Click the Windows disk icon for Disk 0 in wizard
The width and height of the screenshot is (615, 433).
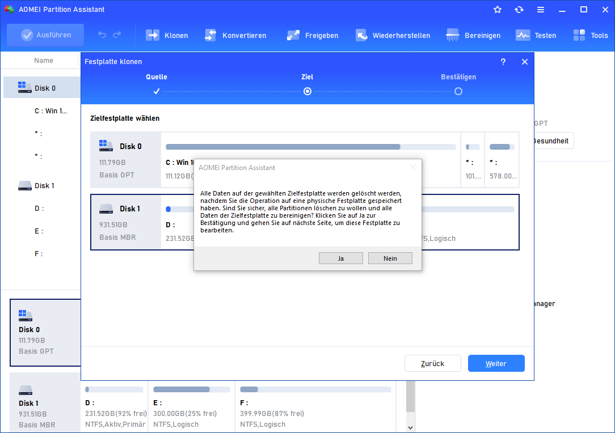click(x=106, y=146)
